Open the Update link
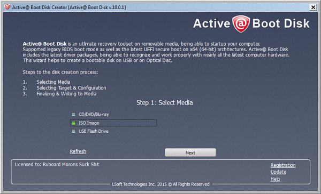The image size is (321, 194). (x=278, y=172)
